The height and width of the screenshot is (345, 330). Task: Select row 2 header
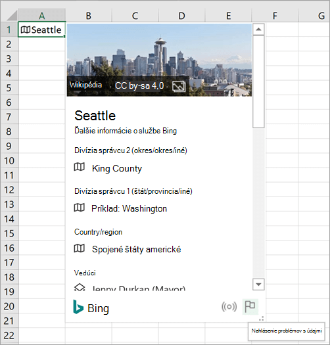click(x=9, y=44)
